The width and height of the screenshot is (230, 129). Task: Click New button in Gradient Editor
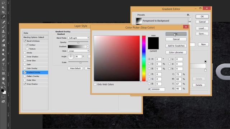coord(203,44)
